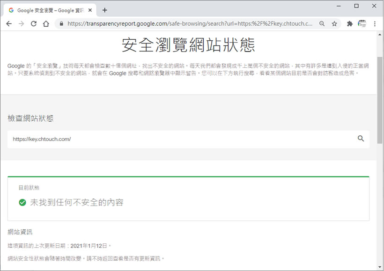The image size is (384, 271).
Task: Click the browser Forward arrow
Action: (21, 23)
